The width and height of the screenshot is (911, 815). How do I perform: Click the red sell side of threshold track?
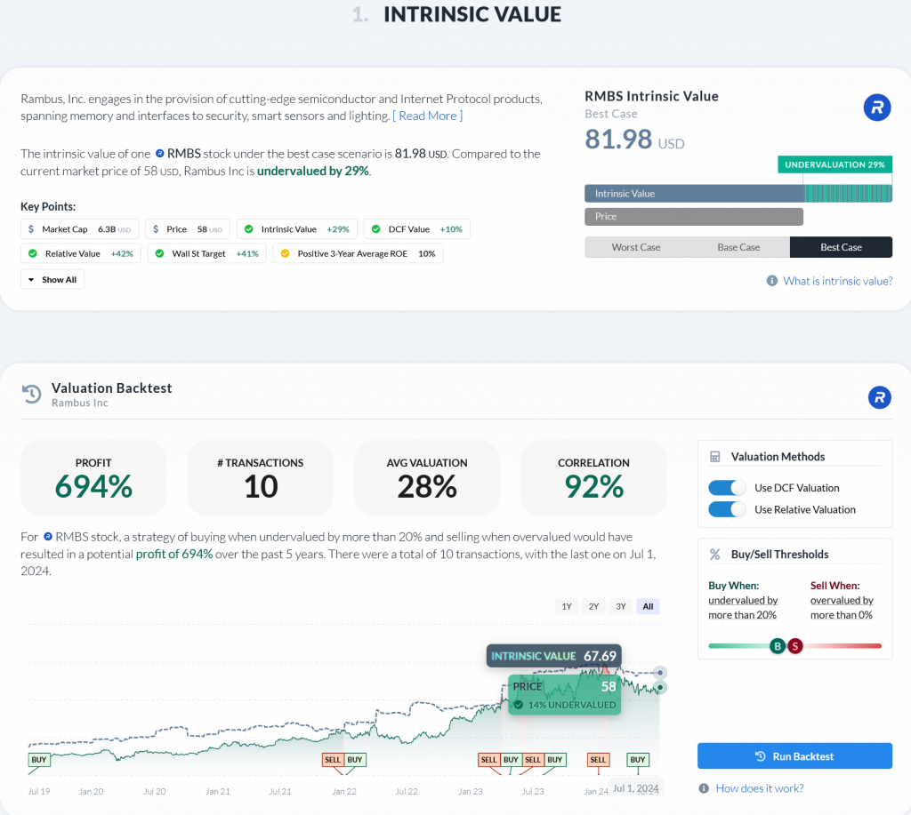(842, 645)
